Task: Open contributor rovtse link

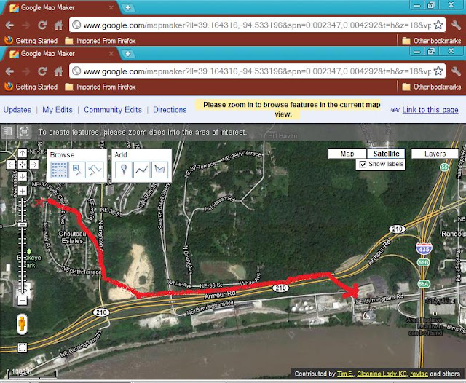Action: pos(419,374)
